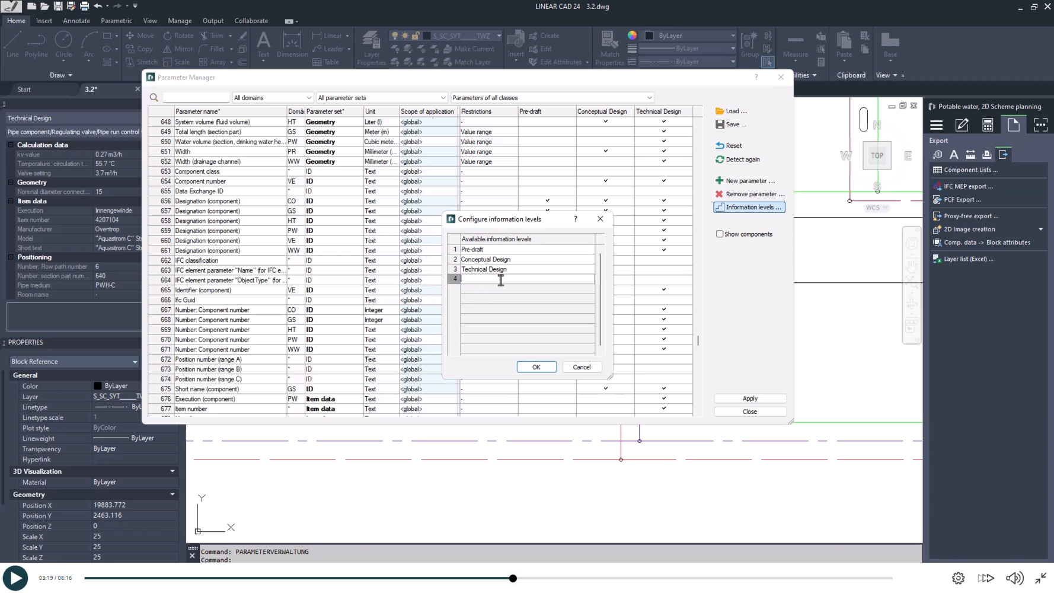The image size is (1054, 593).
Task: Click the Measure tool
Action: pyautogui.click(x=796, y=45)
